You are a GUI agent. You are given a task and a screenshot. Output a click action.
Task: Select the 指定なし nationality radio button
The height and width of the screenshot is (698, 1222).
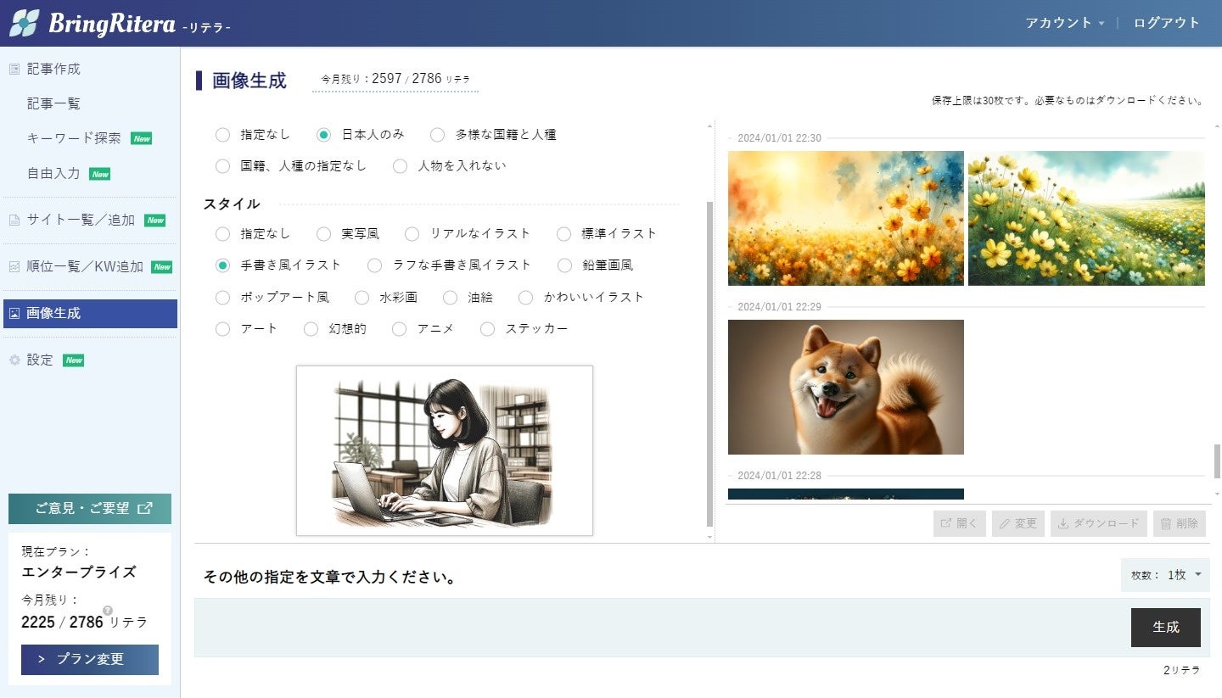pos(222,135)
